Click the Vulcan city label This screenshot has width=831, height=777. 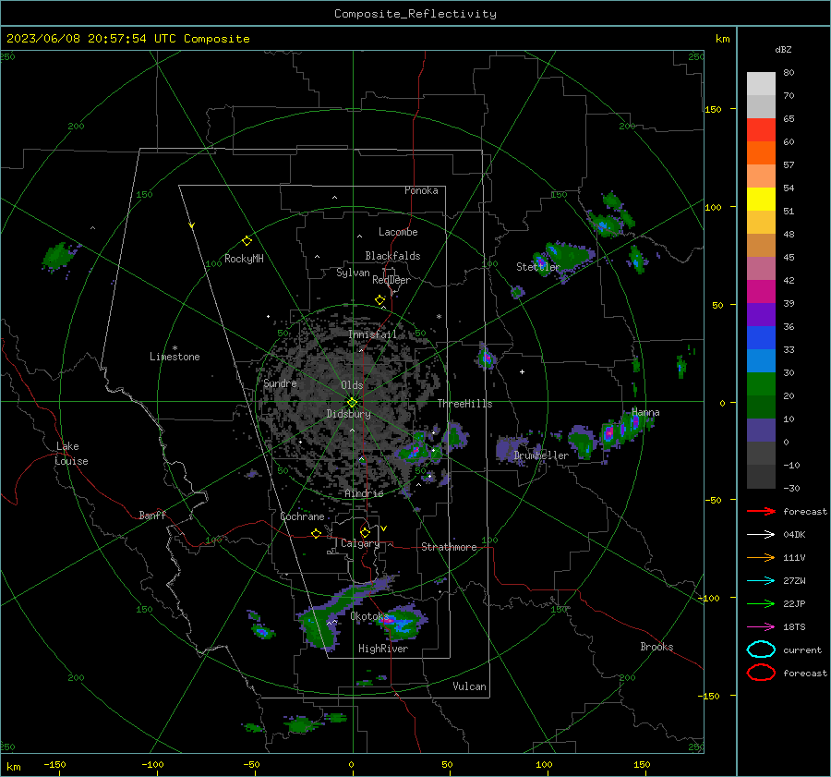[470, 686]
